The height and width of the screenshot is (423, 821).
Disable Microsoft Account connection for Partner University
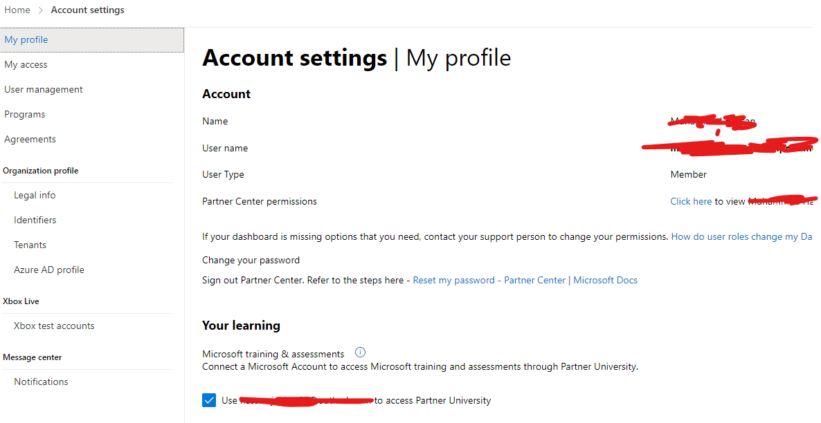[x=209, y=400]
